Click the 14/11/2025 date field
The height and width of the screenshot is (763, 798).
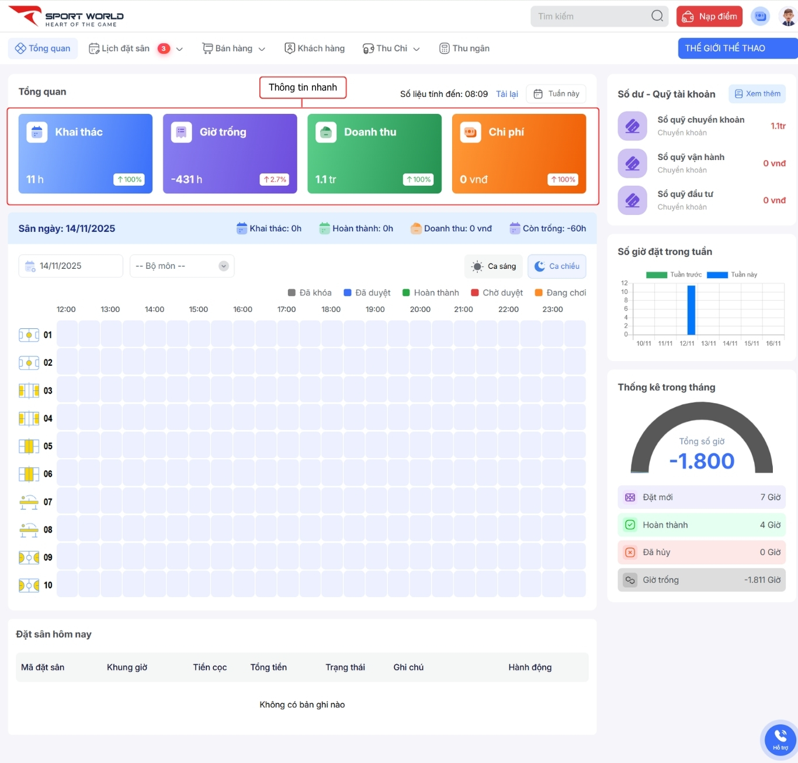(70, 266)
